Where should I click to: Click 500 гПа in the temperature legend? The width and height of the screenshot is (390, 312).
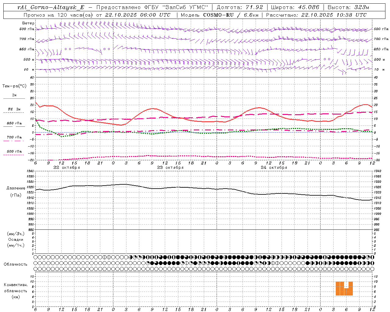point(14,151)
